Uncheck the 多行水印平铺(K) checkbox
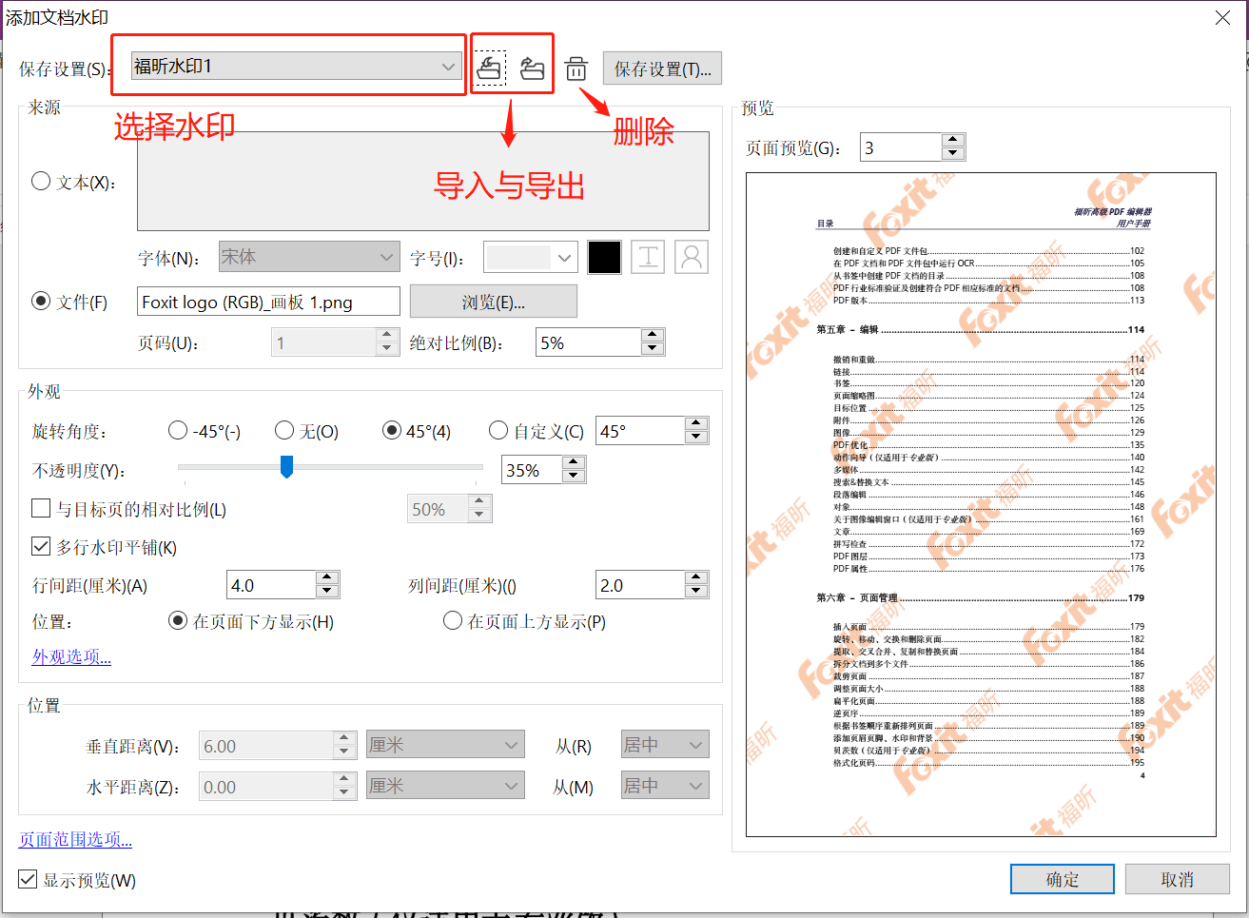Screen dimensions: 1249x918 [x=41, y=546]
